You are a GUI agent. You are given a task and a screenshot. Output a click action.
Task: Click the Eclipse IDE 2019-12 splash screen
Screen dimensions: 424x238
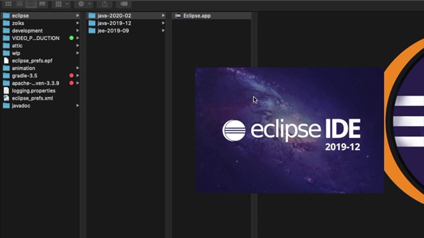[289, 130]
